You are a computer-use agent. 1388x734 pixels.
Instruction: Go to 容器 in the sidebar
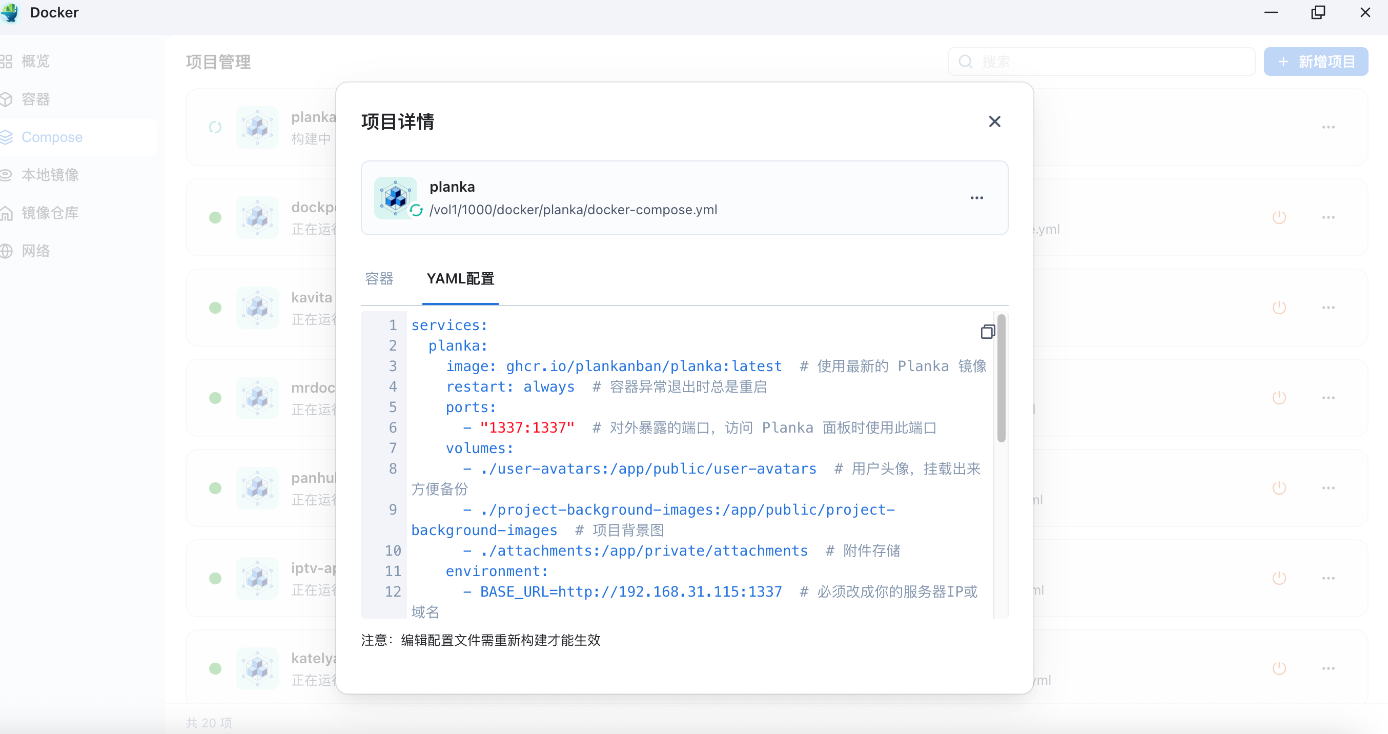[35, 99]
